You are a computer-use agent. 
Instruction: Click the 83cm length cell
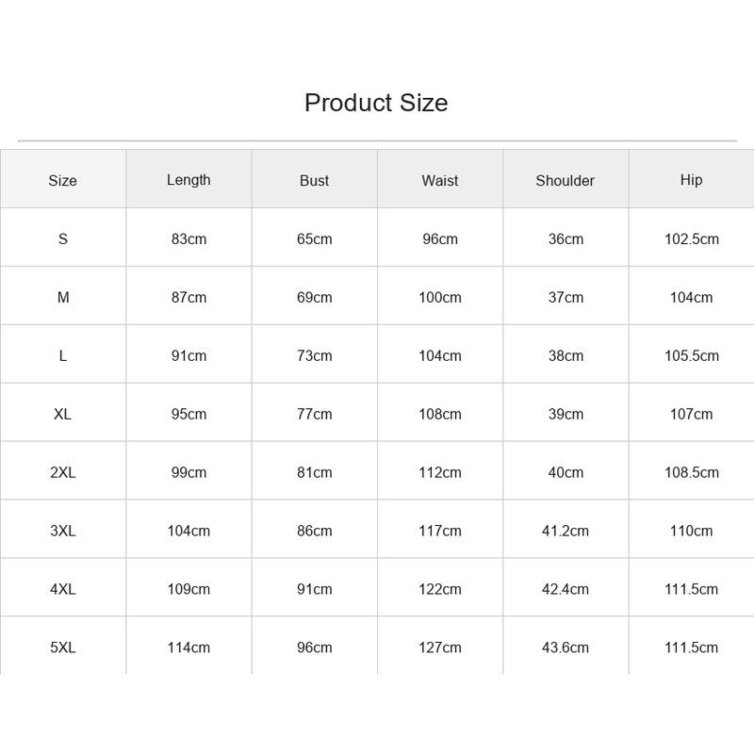coord(188,239)
